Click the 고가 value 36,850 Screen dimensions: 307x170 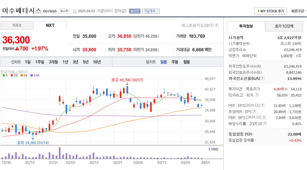[124, 36]
